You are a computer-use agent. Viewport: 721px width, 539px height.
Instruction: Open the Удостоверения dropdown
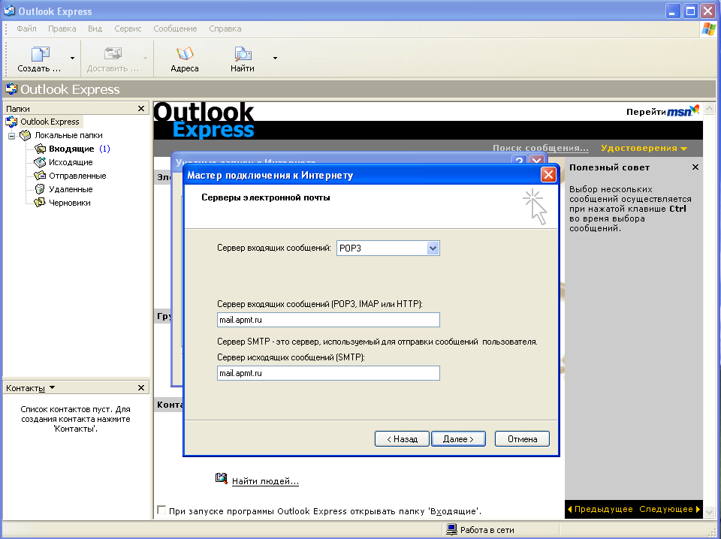point(644,148)
